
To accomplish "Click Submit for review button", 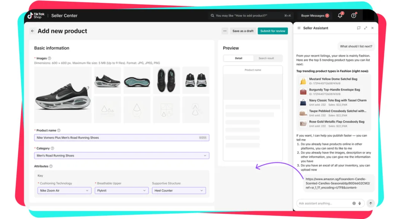I will [x=272, y=31].
